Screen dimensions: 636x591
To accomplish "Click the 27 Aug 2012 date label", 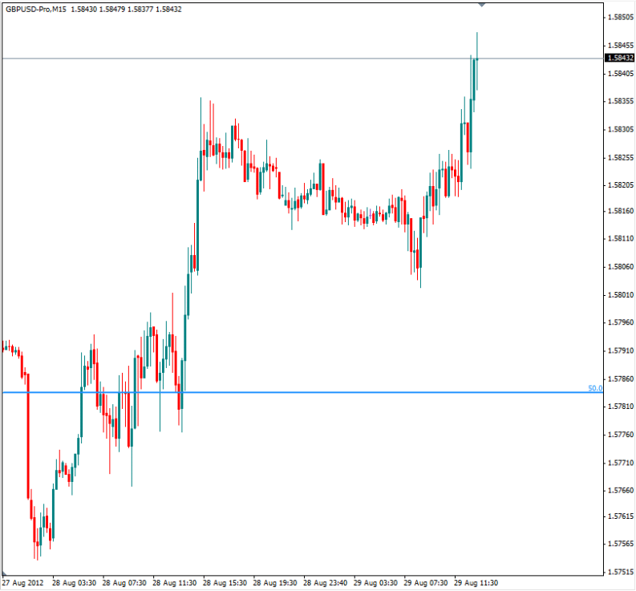I will tap(24, 583).
